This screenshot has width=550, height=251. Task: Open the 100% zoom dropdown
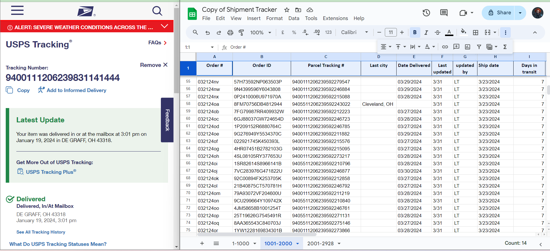tap(260, 33)
